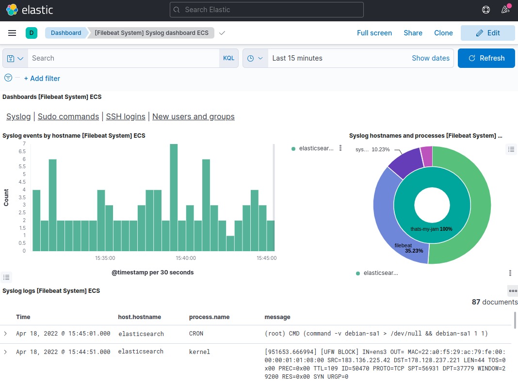Switch to Full screen mode
Screen dimensions: 518x385
(374, 33)
